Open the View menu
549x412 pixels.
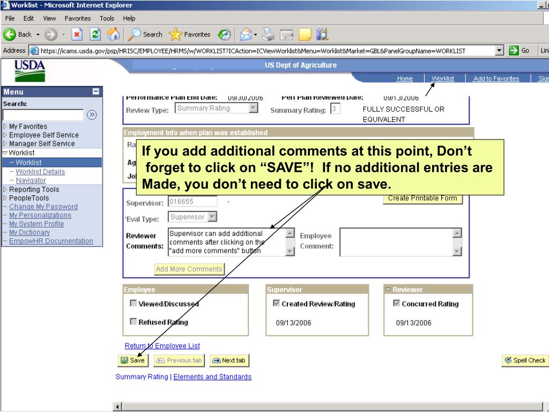coord(49,18)
